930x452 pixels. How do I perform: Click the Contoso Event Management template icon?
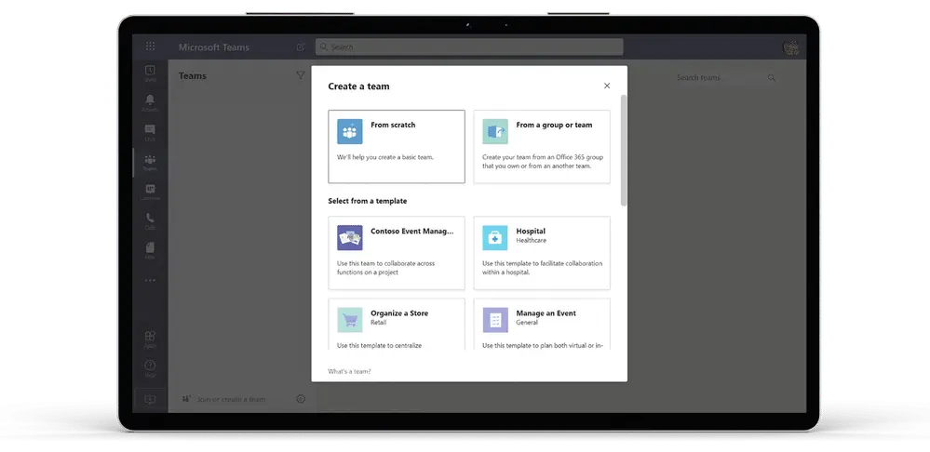coord(350,237)
